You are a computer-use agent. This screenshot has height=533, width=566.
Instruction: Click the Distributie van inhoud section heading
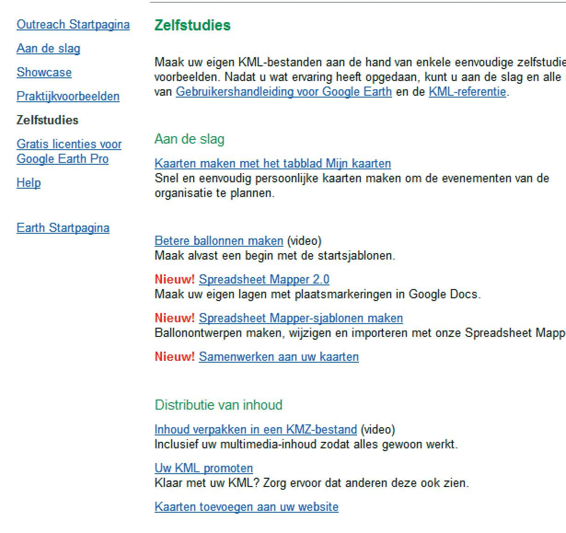point(218,405)
